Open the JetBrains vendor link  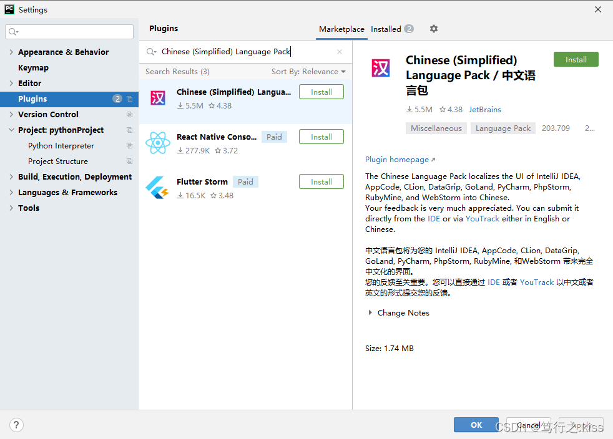click(x=485, y=109)
